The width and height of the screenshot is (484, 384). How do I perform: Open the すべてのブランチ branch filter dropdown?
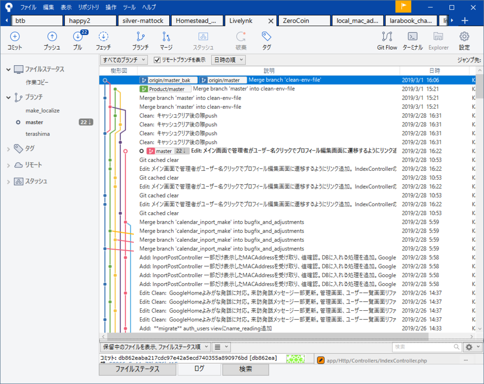coord(124,60)
